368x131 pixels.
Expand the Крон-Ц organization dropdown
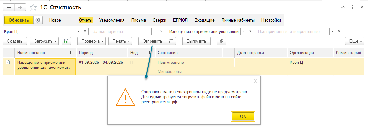point(78,31)
